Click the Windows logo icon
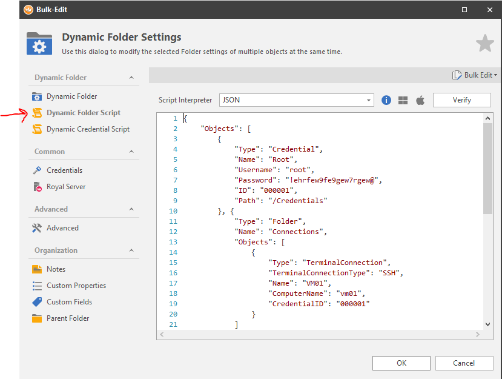Screen dimensions: 502x379 click(403, 100)
